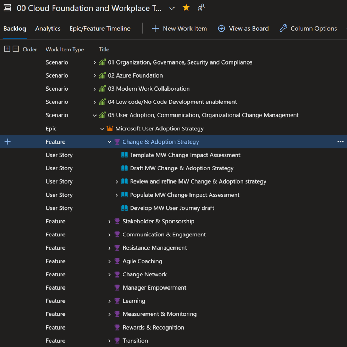Click the Scenario chart icon for 02 Azure Foundation
The width and height of the screenshot is (347, 347).
[x=102, y=75]
